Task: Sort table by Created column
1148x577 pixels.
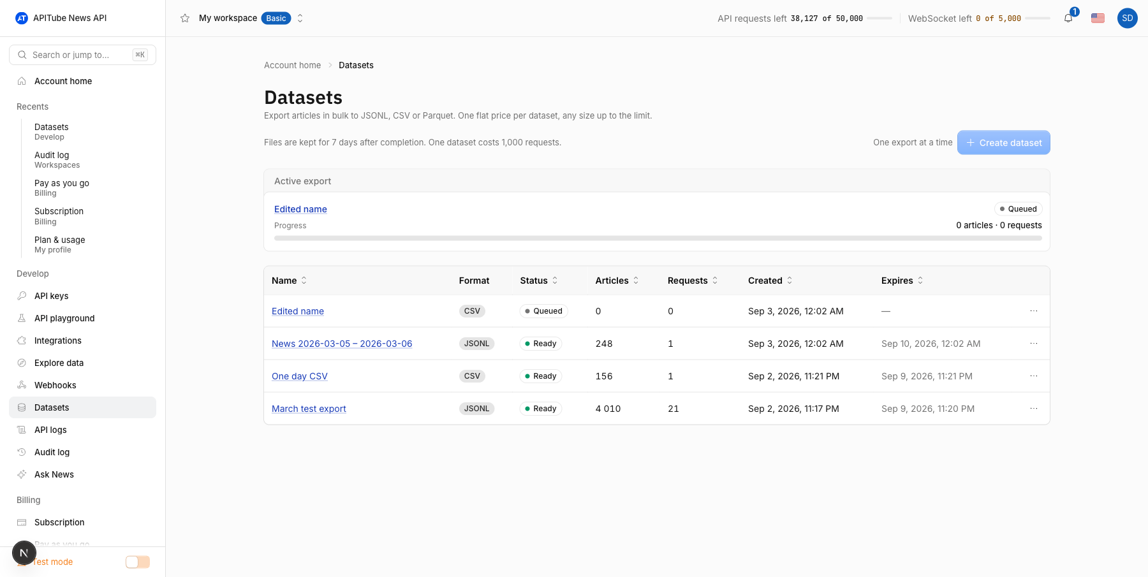Action: 770,281
